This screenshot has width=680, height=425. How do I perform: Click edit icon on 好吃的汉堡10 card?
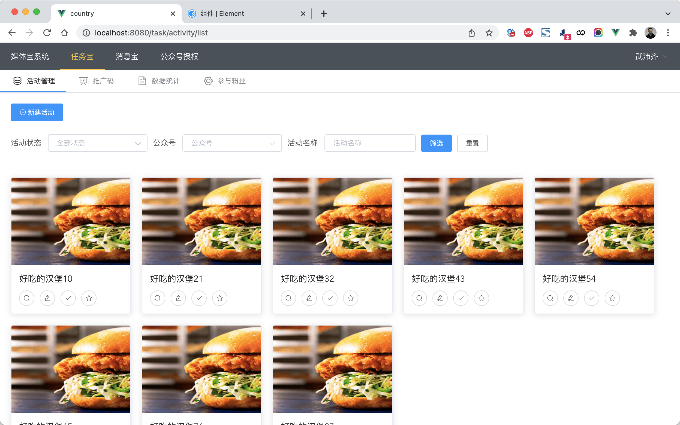47,298
